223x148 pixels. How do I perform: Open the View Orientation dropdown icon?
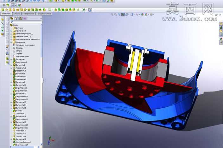tap(127, 15)
